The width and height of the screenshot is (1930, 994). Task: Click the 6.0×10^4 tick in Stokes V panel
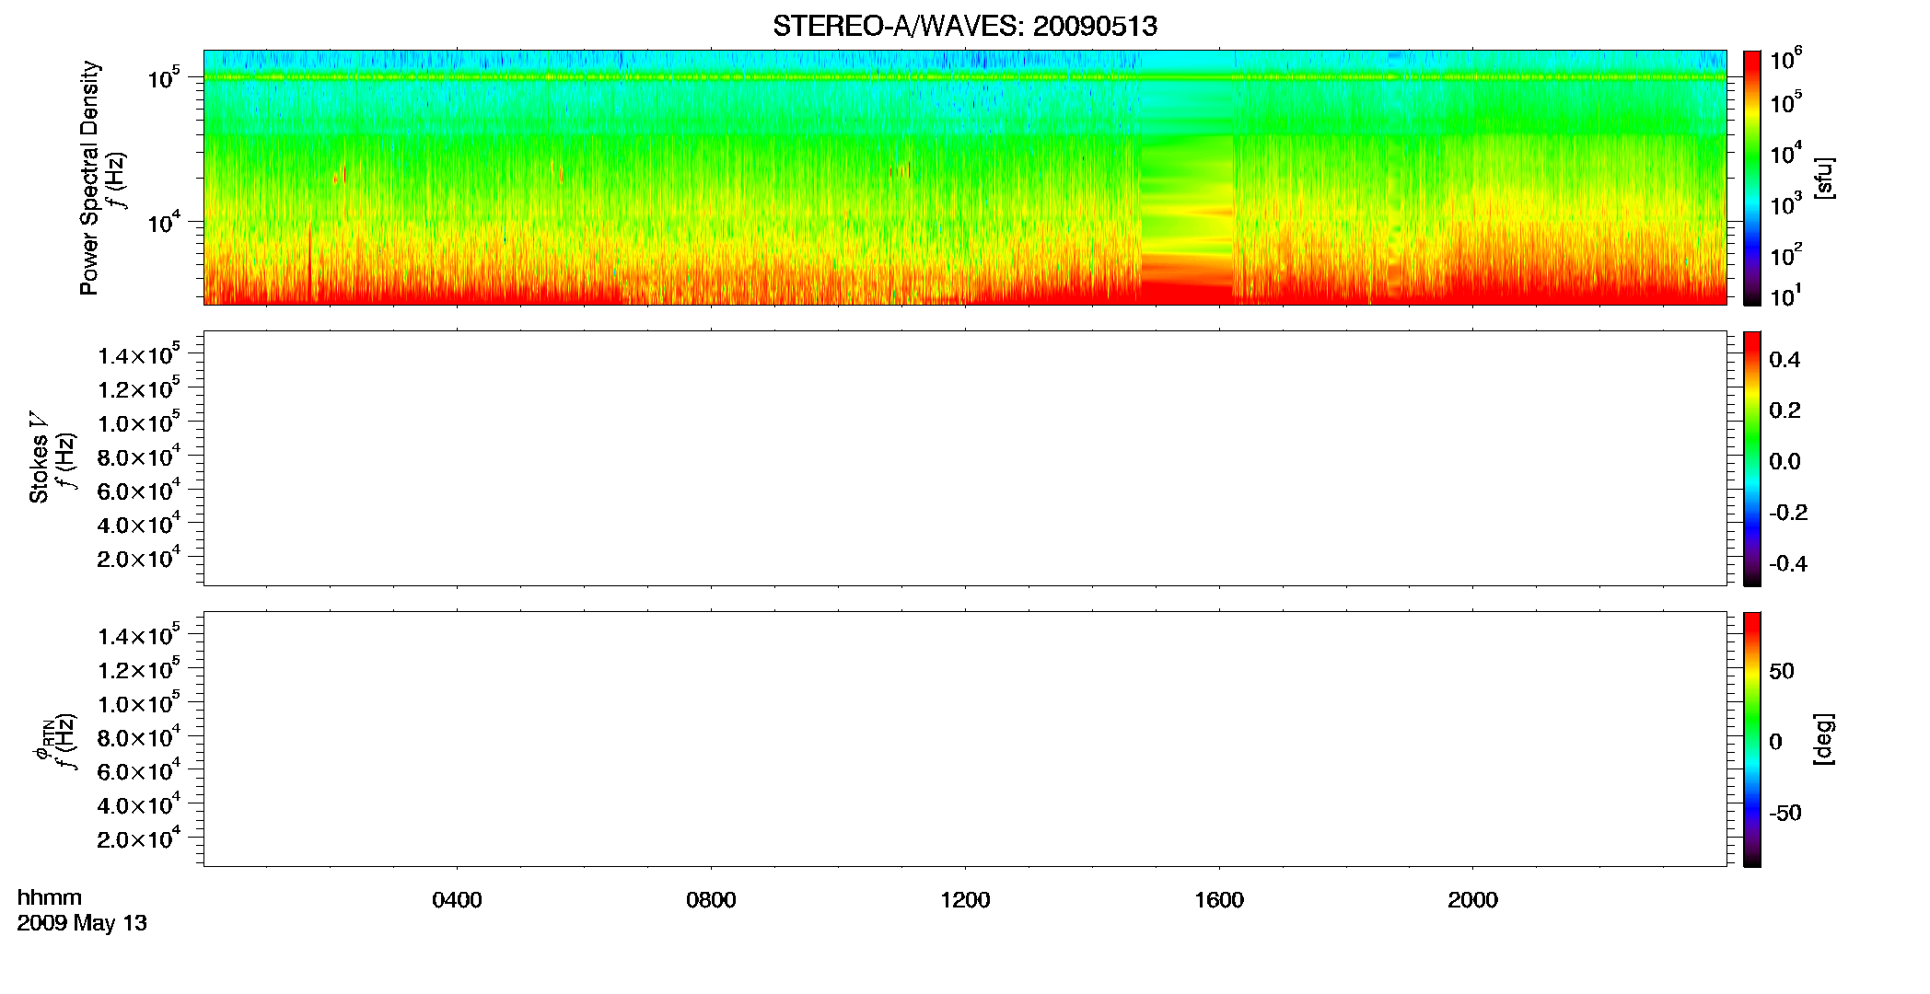[x=139, y=490]
